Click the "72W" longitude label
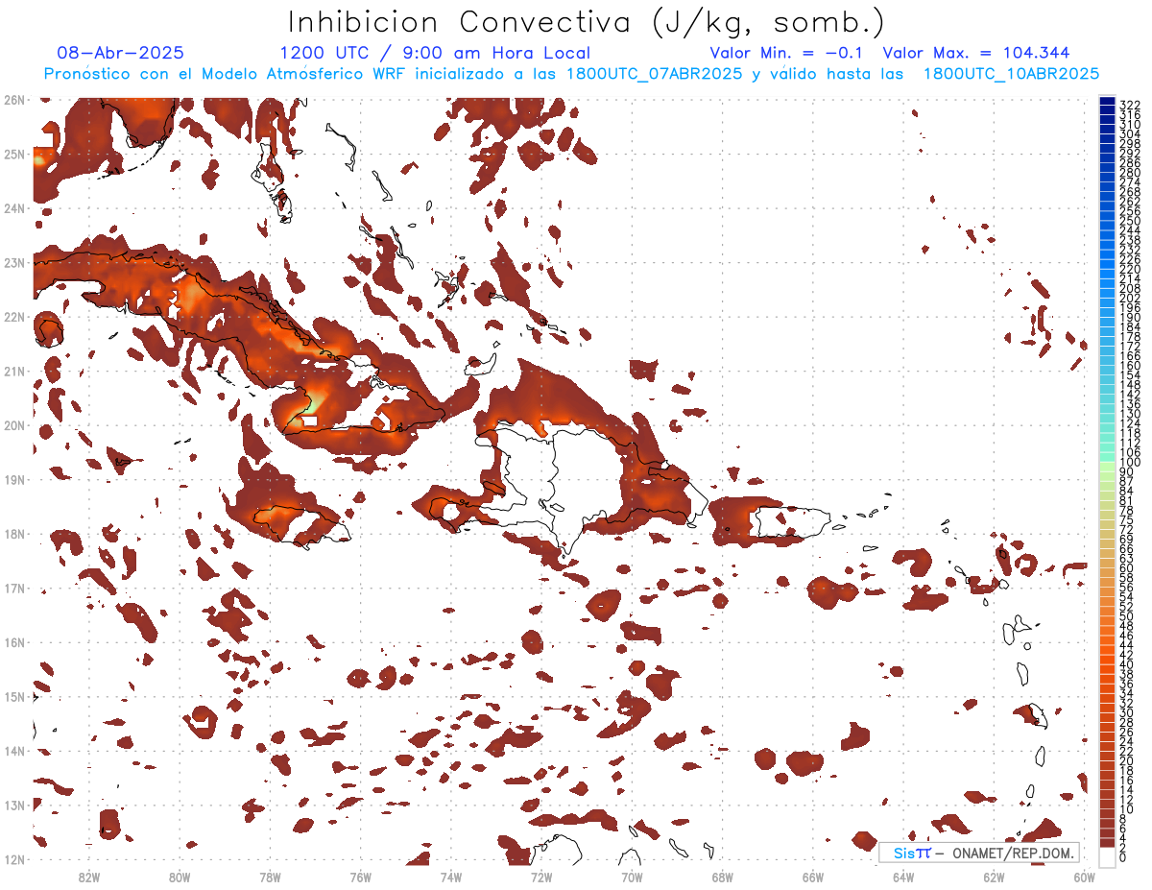Viewport: 1152px width, 890px height. click(541, 877)
